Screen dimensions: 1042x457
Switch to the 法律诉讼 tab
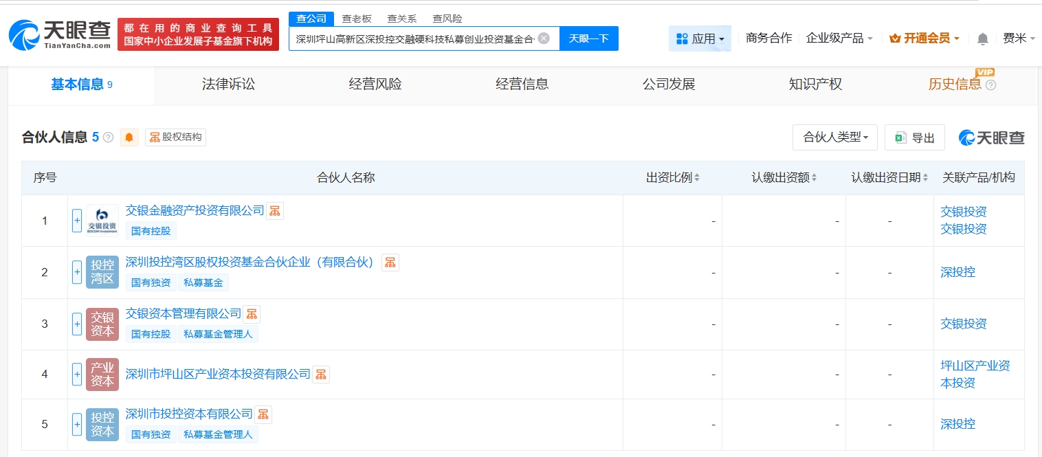click(x=228, y=85)
